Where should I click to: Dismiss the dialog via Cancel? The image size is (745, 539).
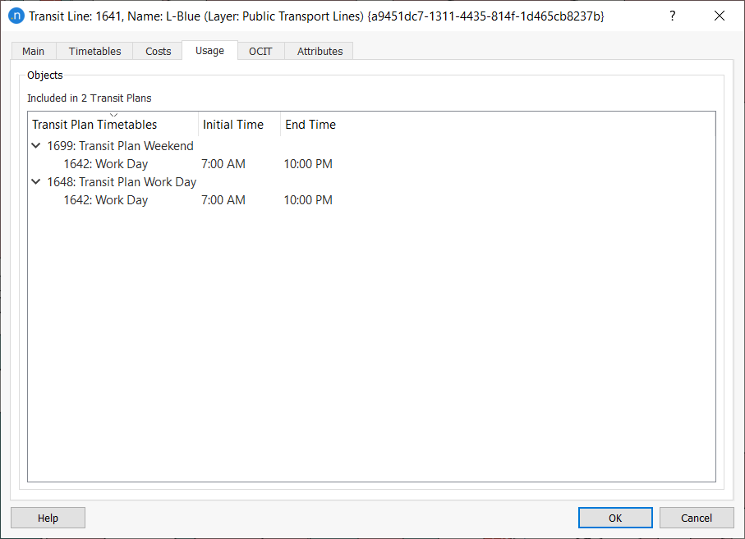click(697, 518)
